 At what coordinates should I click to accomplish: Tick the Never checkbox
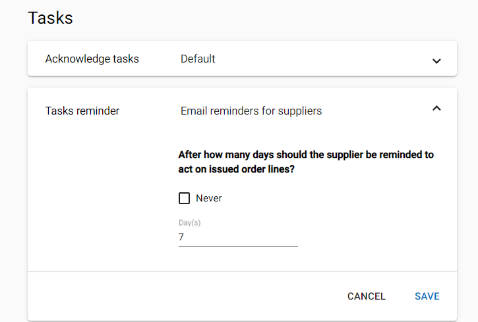pyautogui.click(x=184, y=198)
